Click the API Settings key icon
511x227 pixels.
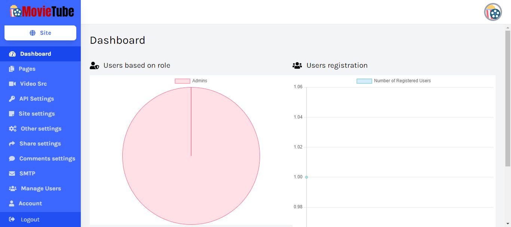pos(12,99)
